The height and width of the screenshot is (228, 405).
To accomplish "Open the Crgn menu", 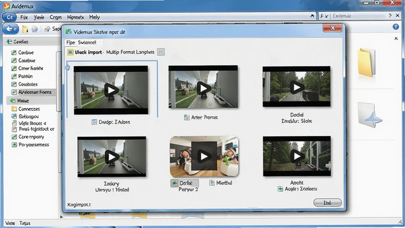I will [x=56, y=17].
